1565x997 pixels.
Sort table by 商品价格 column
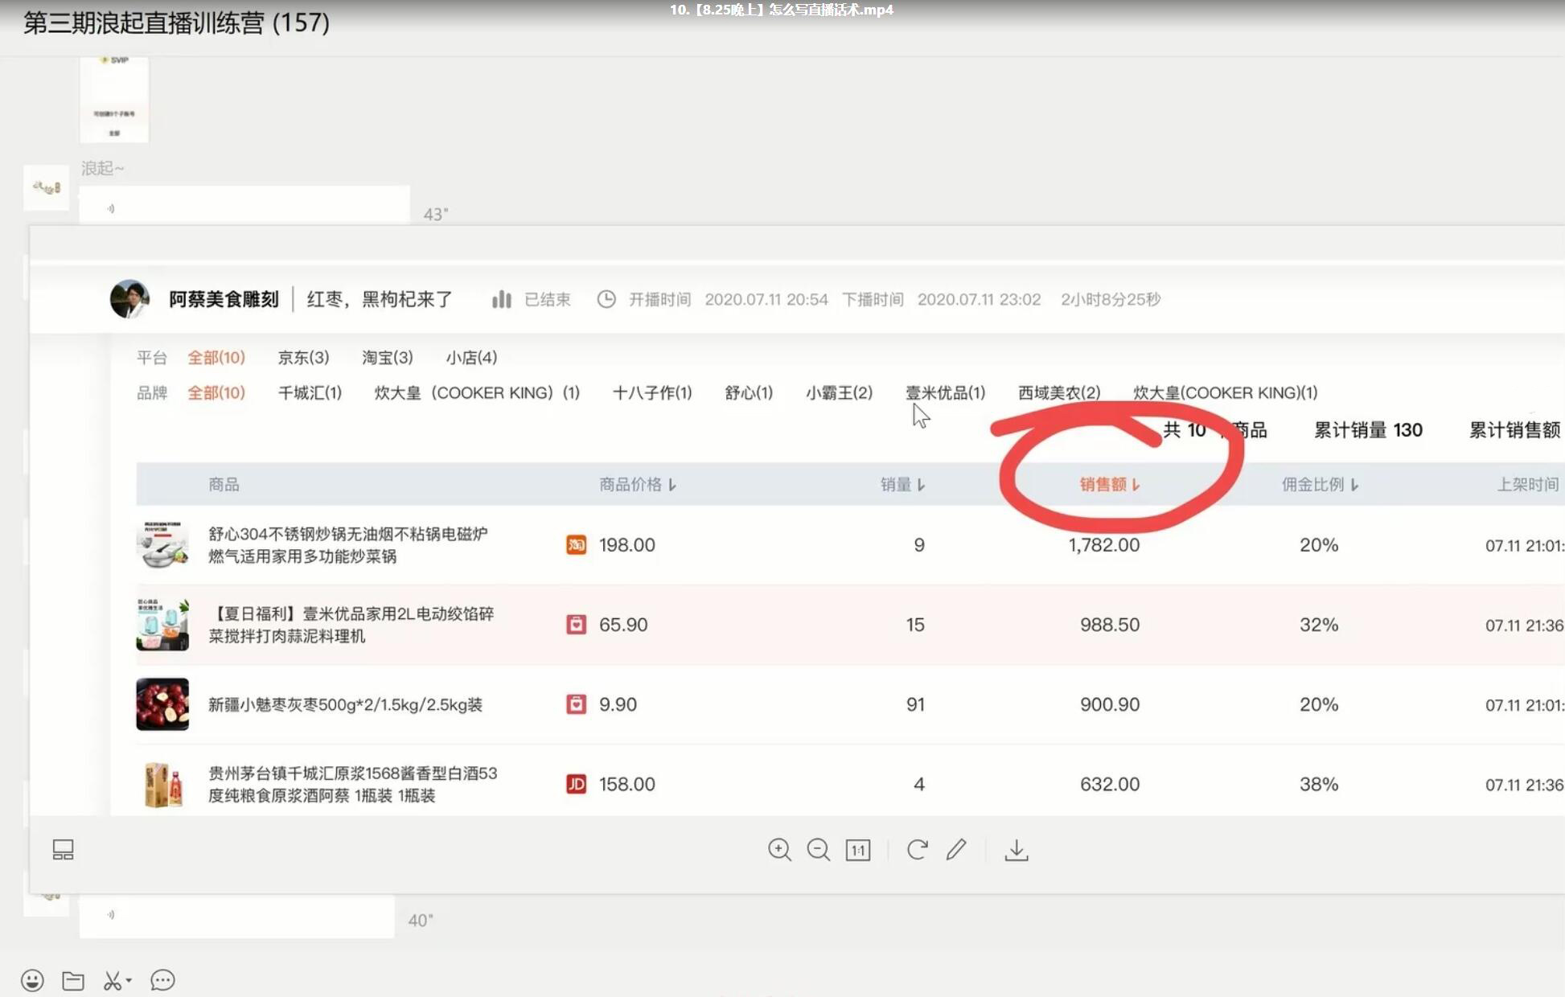click(638, 484)
